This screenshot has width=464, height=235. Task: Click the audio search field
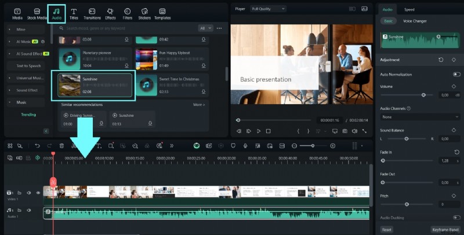pyautogui.click(x=127, y=28)
